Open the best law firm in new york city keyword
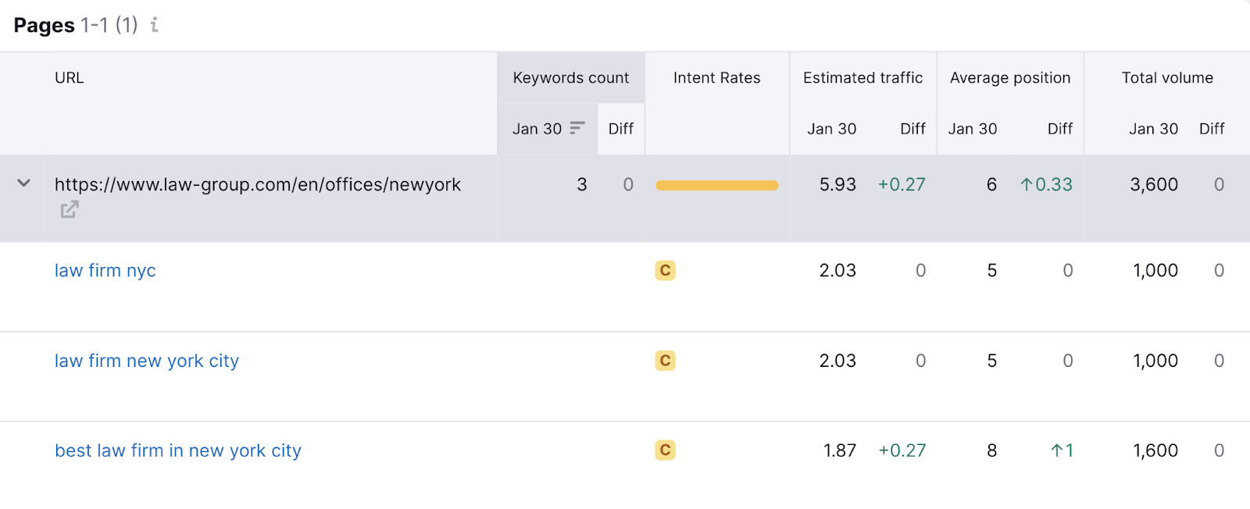This screenshot has width=1250, height=509. (x=177, y=450)
